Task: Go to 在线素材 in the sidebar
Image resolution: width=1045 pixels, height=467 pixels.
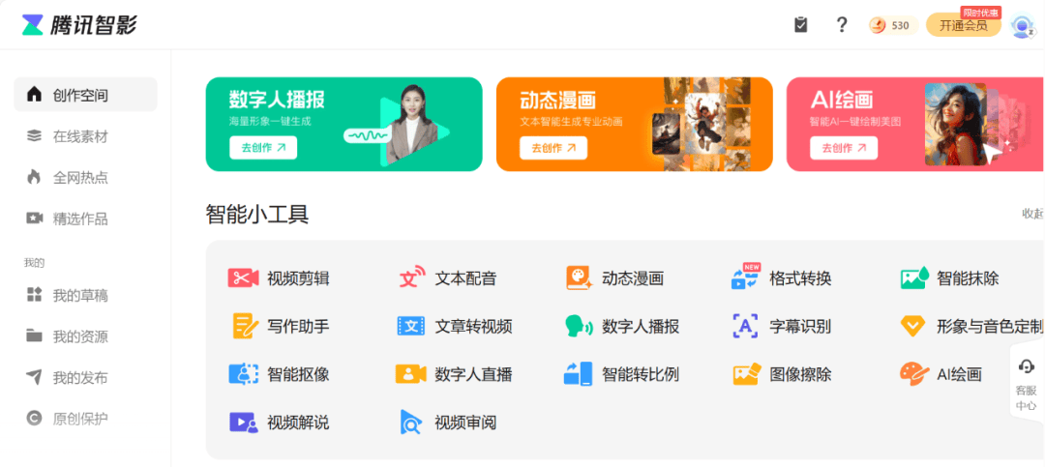Action: (x=79, y=136)
